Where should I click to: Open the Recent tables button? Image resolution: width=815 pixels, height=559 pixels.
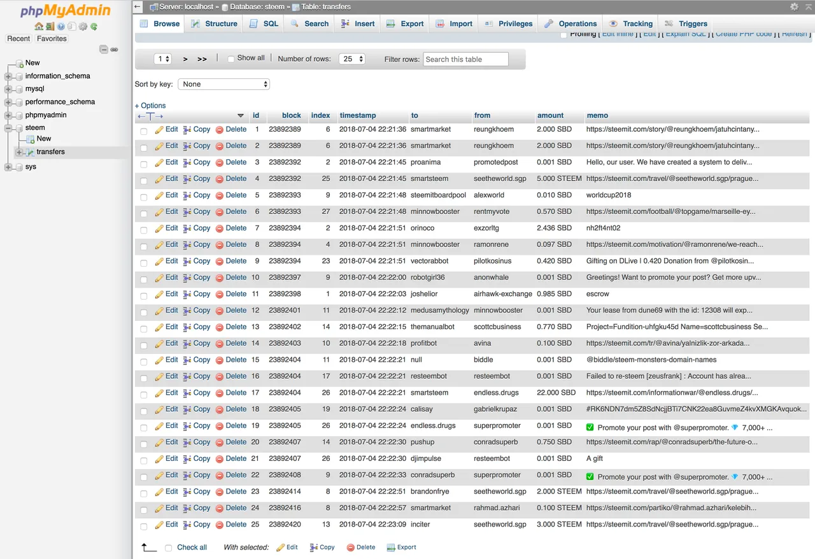coord(18,39)
